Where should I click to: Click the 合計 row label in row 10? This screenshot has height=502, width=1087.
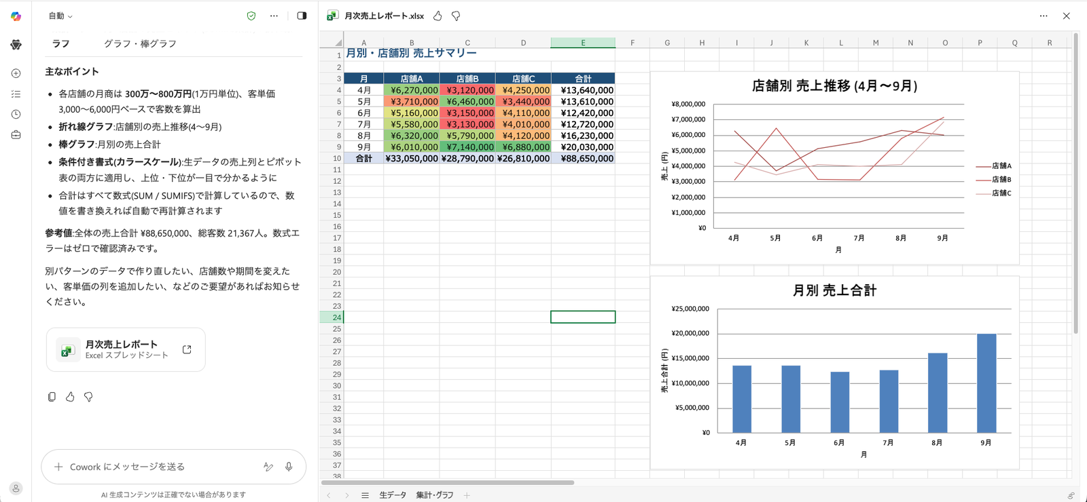point(364,159)
